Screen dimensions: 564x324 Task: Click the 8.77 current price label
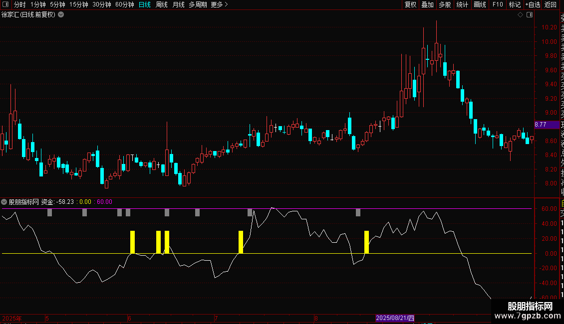(x=547, y=125)
